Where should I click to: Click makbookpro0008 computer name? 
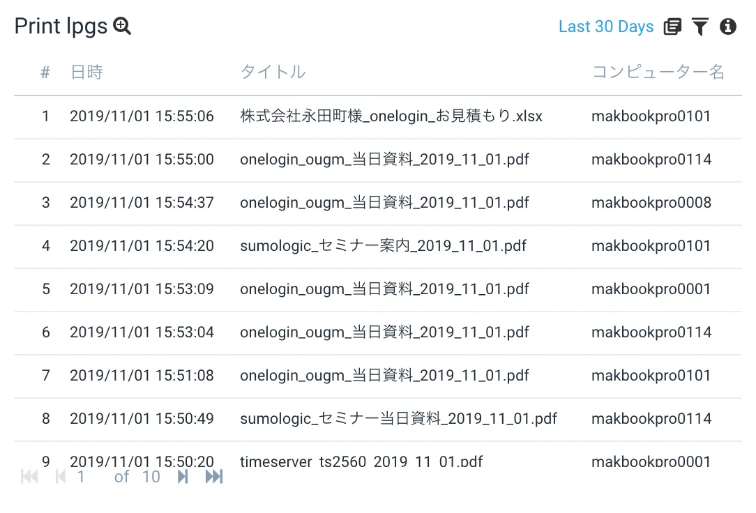(651, 203)
